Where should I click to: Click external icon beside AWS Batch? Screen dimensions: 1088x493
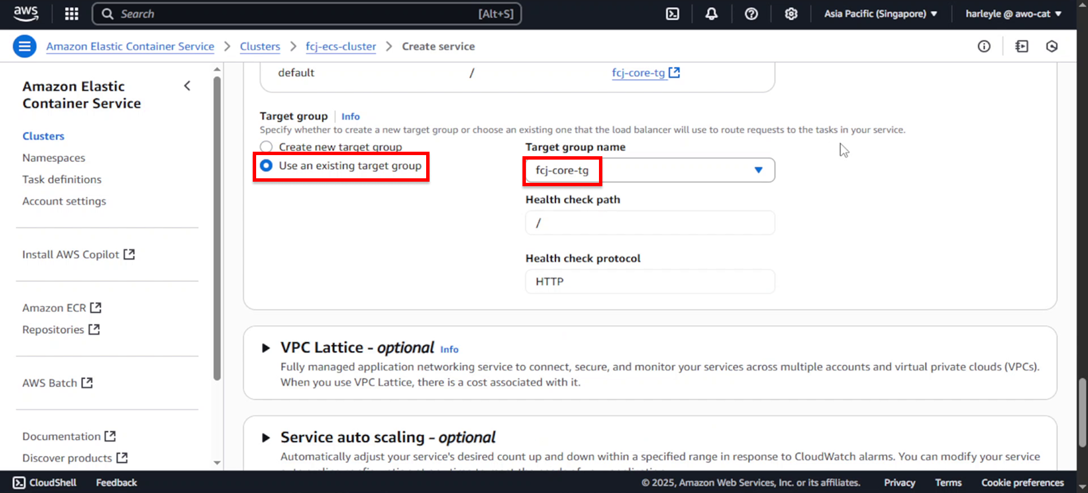[x=87, y=383]
